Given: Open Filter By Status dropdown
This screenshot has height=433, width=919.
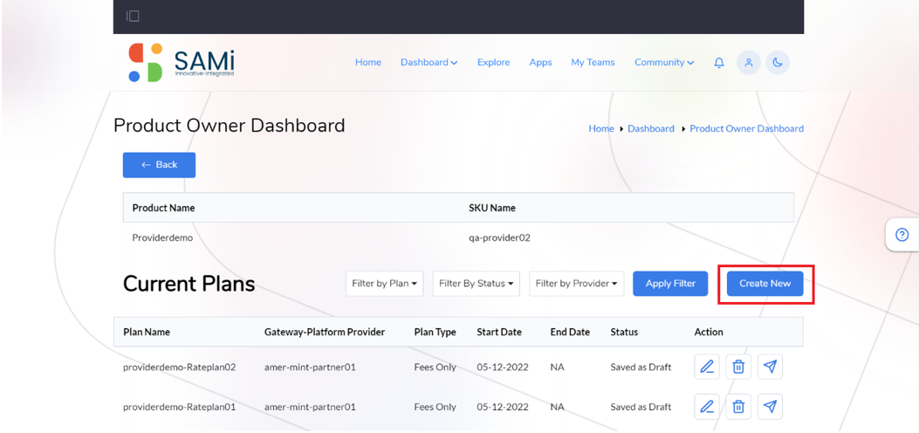Looking at the screenshot, I should (476, 284).
